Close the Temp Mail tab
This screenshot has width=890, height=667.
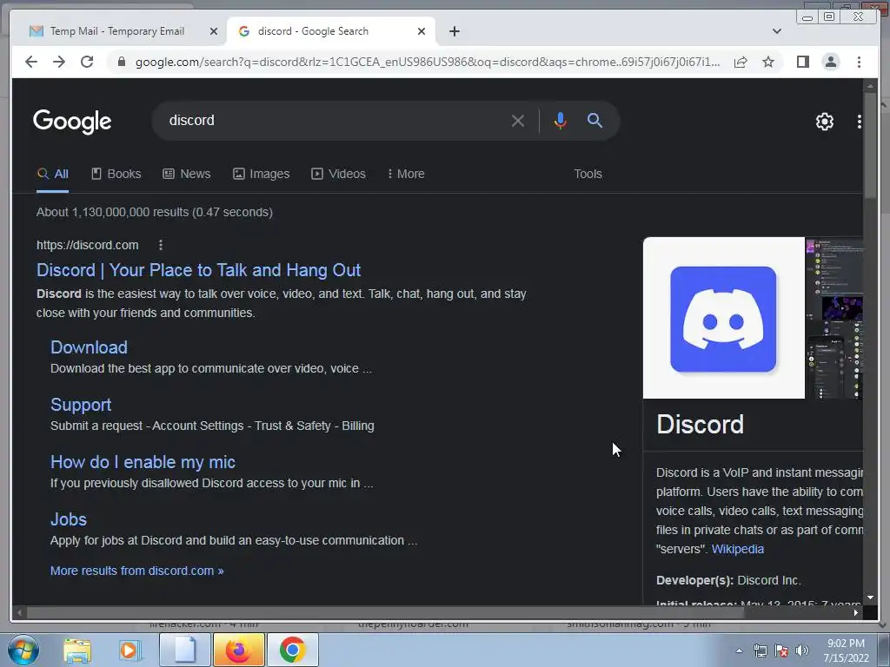coord(214,31)
